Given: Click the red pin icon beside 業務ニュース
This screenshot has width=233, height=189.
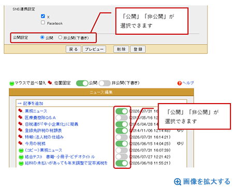Looking at the screenshot, I should pos(21,111).
